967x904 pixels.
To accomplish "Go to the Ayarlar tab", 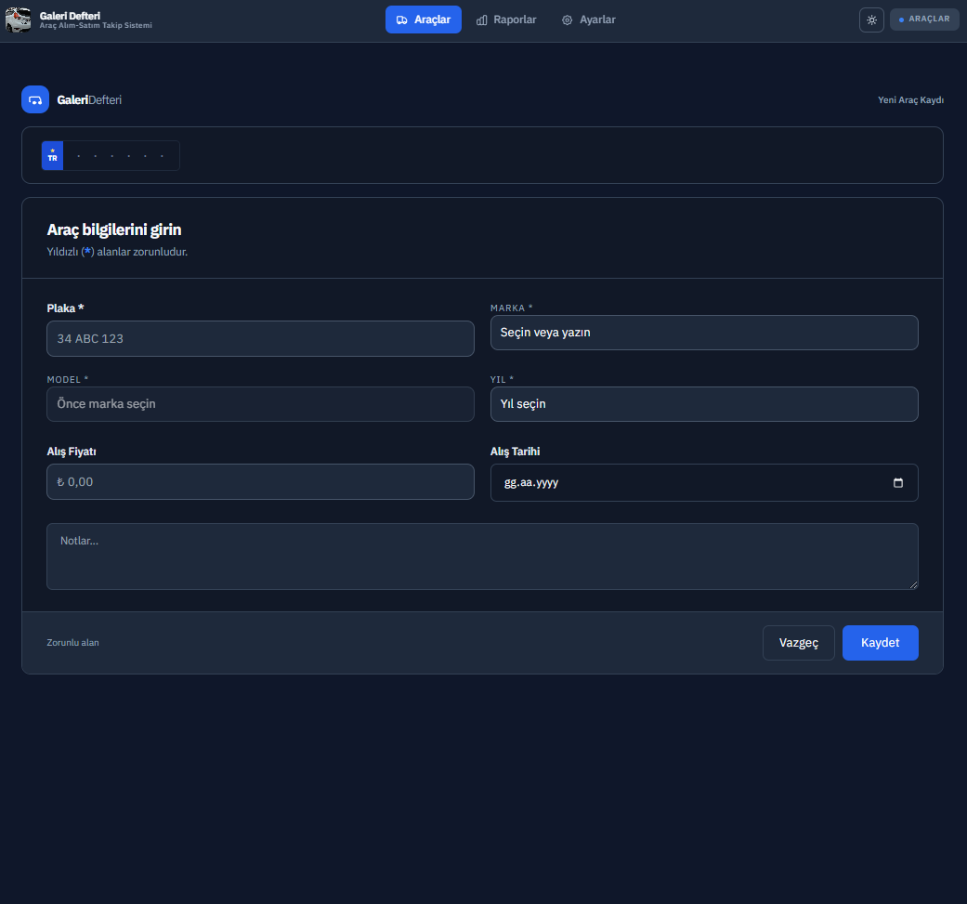I will point(589,20).
